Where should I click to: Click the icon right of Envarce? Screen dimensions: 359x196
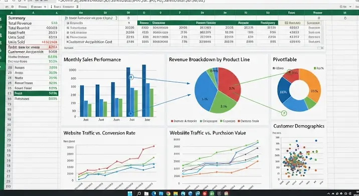77,7
